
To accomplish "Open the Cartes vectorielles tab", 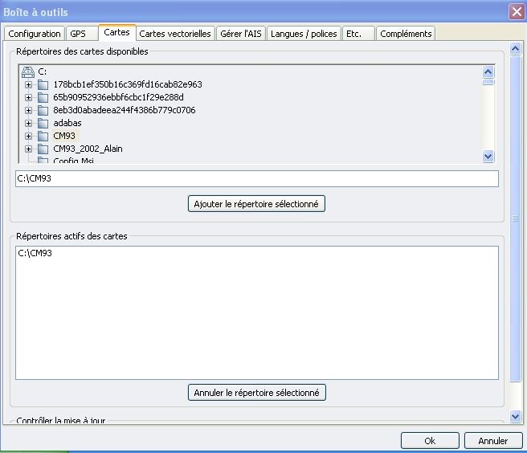I will 175,34.
